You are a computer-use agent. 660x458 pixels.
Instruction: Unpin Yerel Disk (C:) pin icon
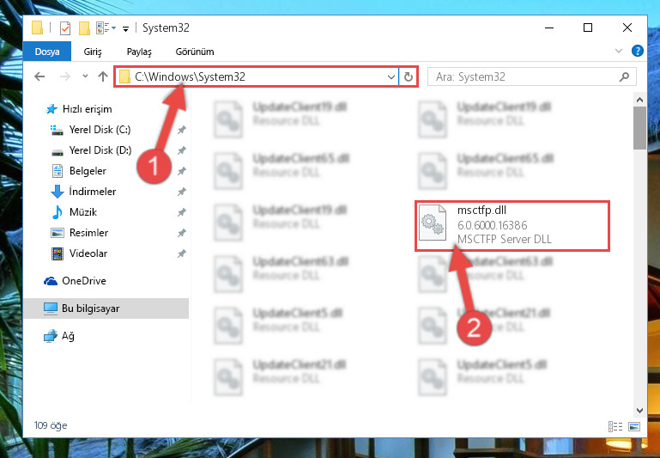coord(181,130)
